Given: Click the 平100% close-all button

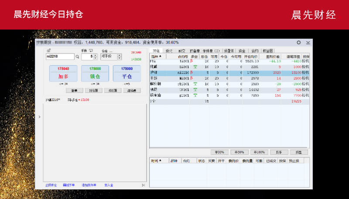Looking at the screenshot, I should coord(259,153).
